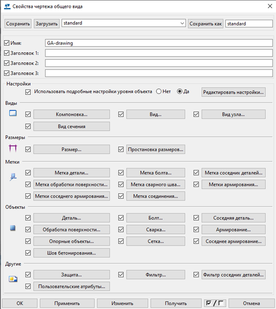
Task: Open Пользовательские атрибуты settings
Action: click(71, 286)
